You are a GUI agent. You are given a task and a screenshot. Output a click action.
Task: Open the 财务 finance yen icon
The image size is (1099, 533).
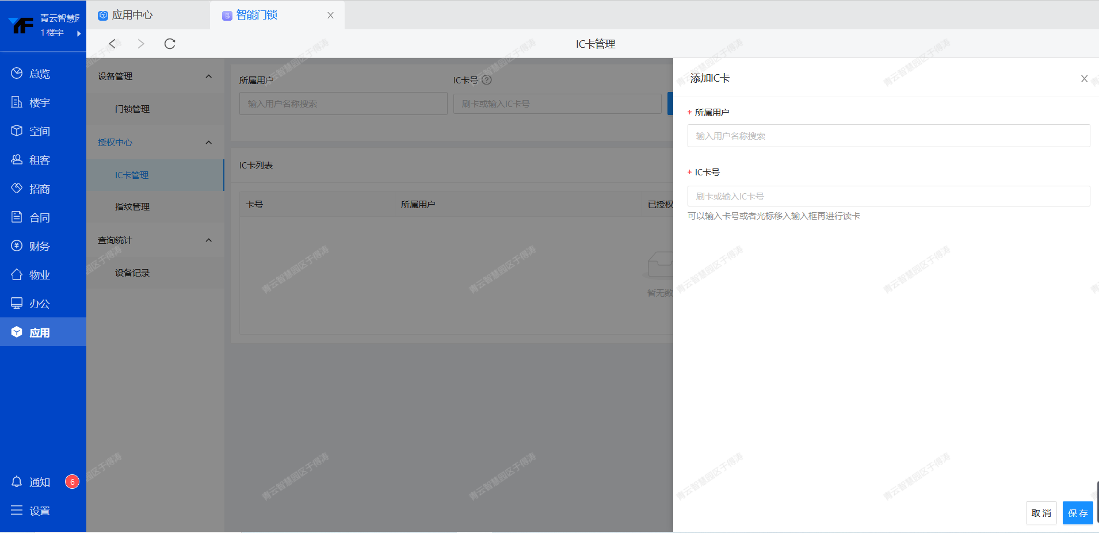click(x=17, y=246)
